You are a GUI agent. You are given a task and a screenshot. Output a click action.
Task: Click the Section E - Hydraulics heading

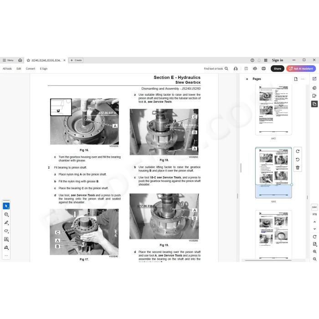(177, 77)
